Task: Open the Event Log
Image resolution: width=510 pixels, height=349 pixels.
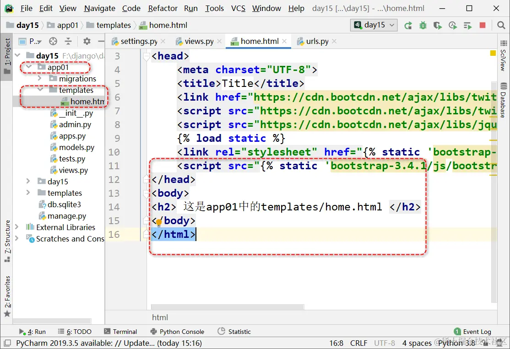Action: point(472,332)
